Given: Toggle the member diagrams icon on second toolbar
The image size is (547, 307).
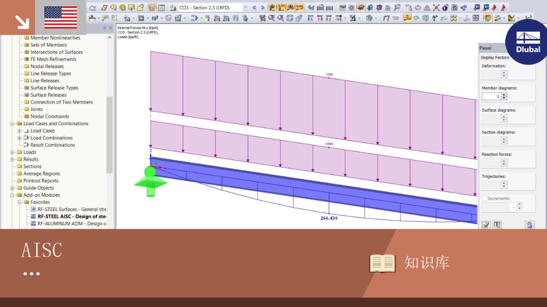Looking at the screenshot, I should [407, 18].
